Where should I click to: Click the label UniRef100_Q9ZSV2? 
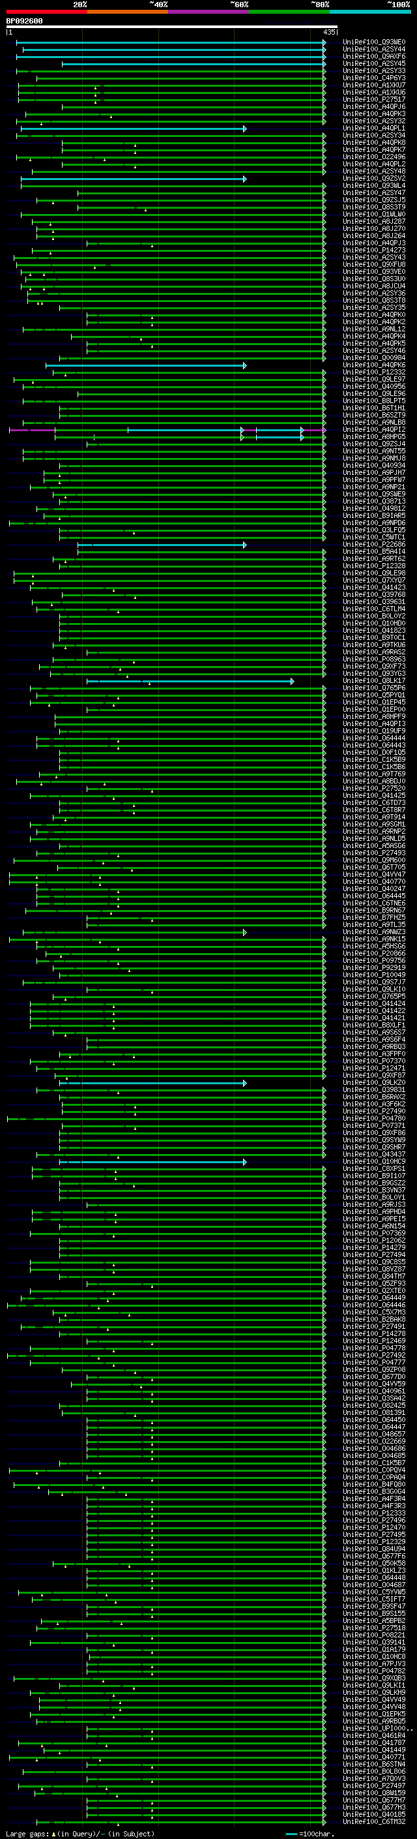374,179
